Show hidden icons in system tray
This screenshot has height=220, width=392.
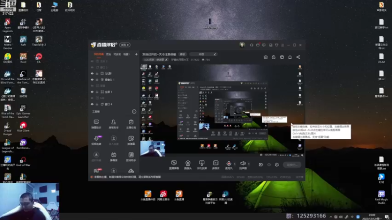tap(331, 217)
